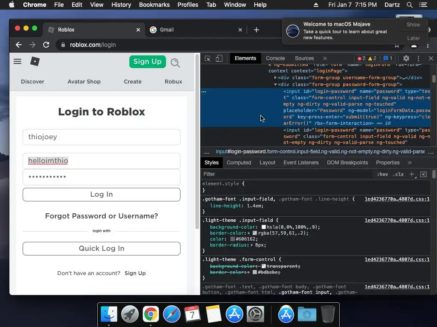Screen dimensions: 437x327
Task: Click the Quick Log In button
Action: coord(102,248)
